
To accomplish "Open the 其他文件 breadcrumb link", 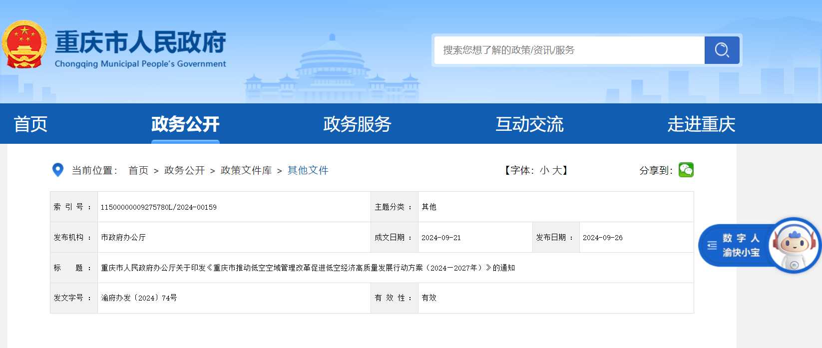I will click(308, 170).
